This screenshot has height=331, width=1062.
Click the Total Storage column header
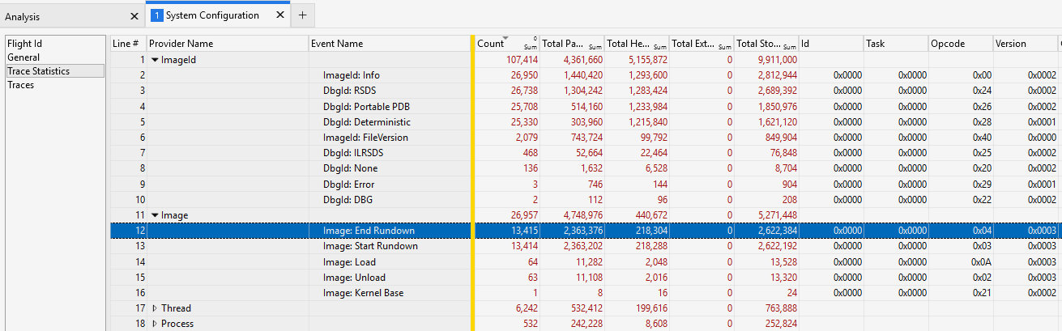(766, 44)
